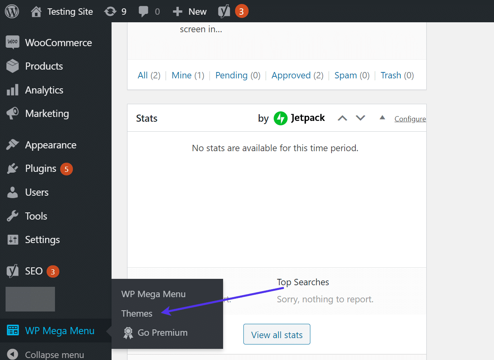Open the Analytics sidebar item
The image size is (494, 360).
coord(44,90)
